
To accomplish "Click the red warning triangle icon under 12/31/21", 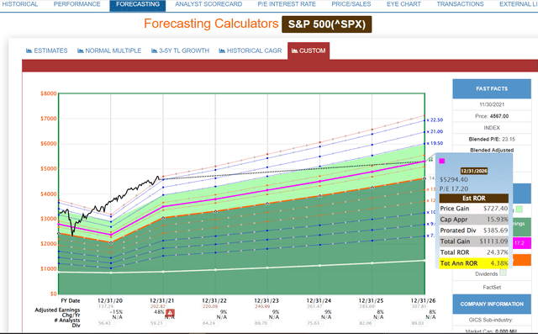I will click(170, 313).
